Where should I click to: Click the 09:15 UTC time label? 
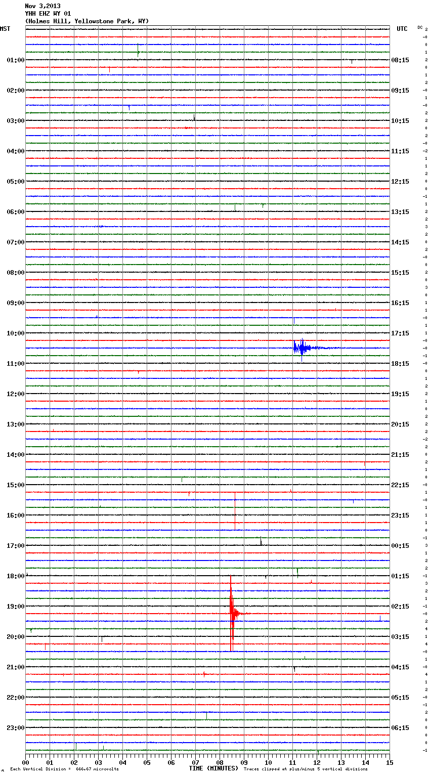(x=400, y=91)
